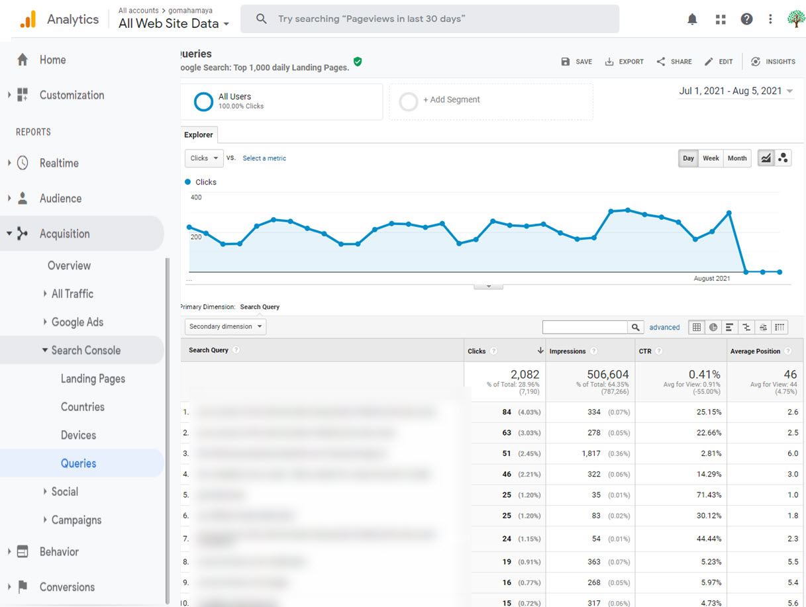Open the INSIGHTS panel
Image resolution: width=806 pixels, height=607 pixels.
(773, 62)
